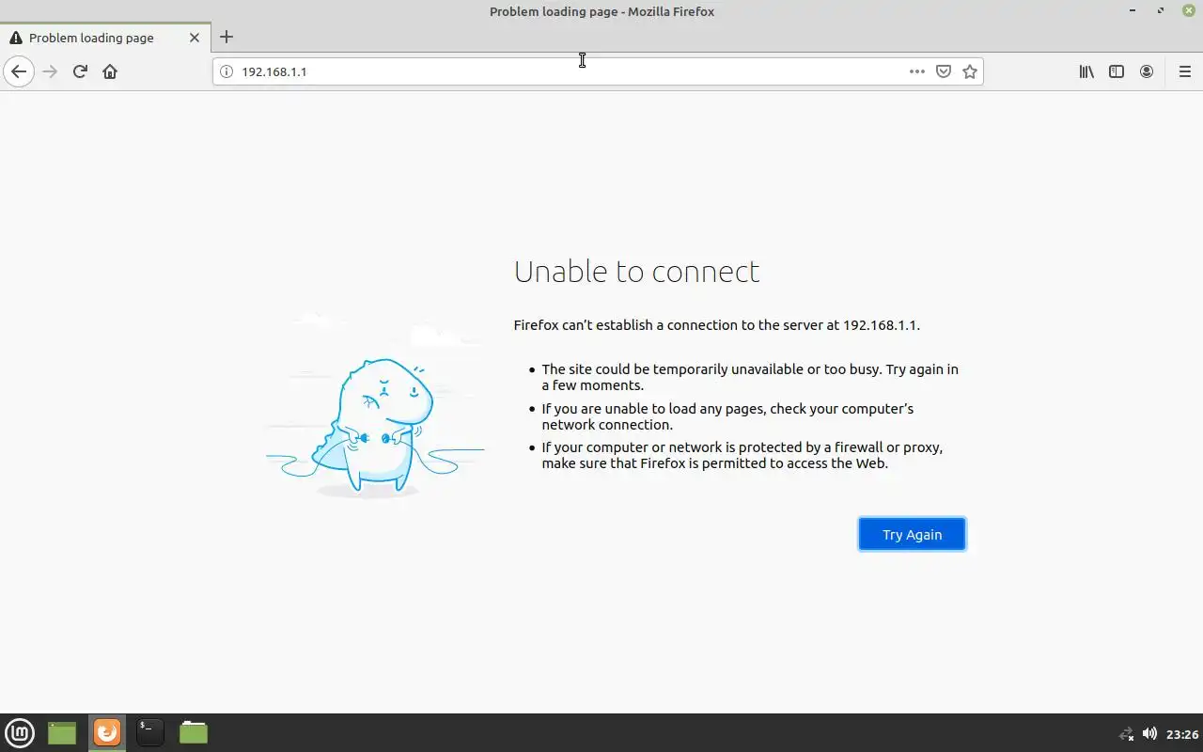Maximize the Firefox window
This screenshot has height=752, width=1203.
tap(1161, 10)
